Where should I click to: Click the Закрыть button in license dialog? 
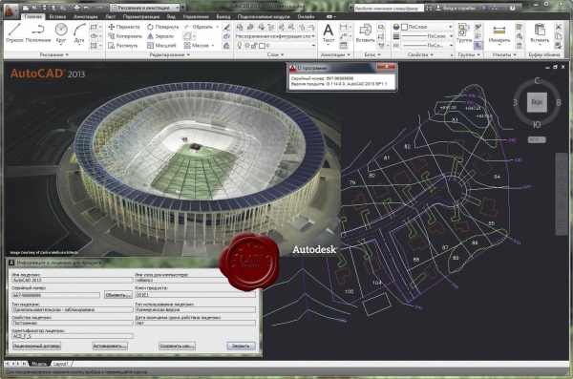point(241,346)
